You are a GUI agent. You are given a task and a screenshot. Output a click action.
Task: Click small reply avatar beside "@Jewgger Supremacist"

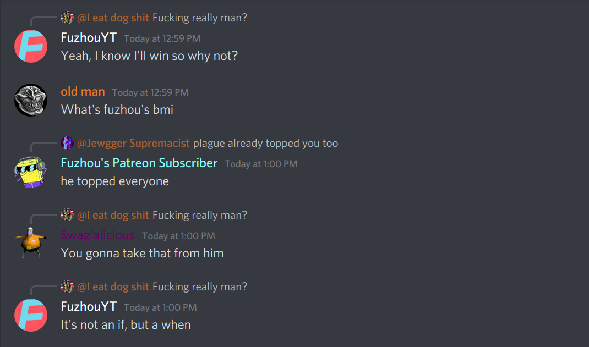click(x=67, y=143)
